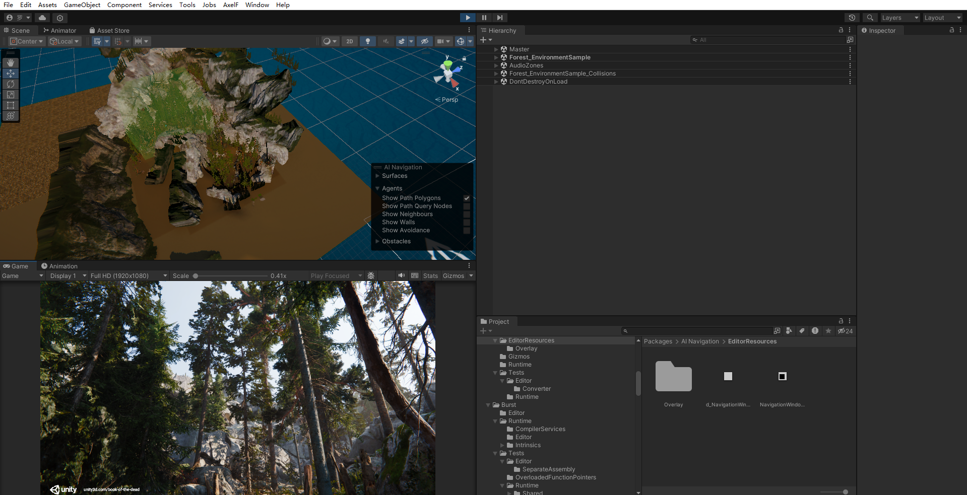The height and width of the screenshot is (495, 967).
Task: Lock the Inspector panel
Action: [951, 30]
